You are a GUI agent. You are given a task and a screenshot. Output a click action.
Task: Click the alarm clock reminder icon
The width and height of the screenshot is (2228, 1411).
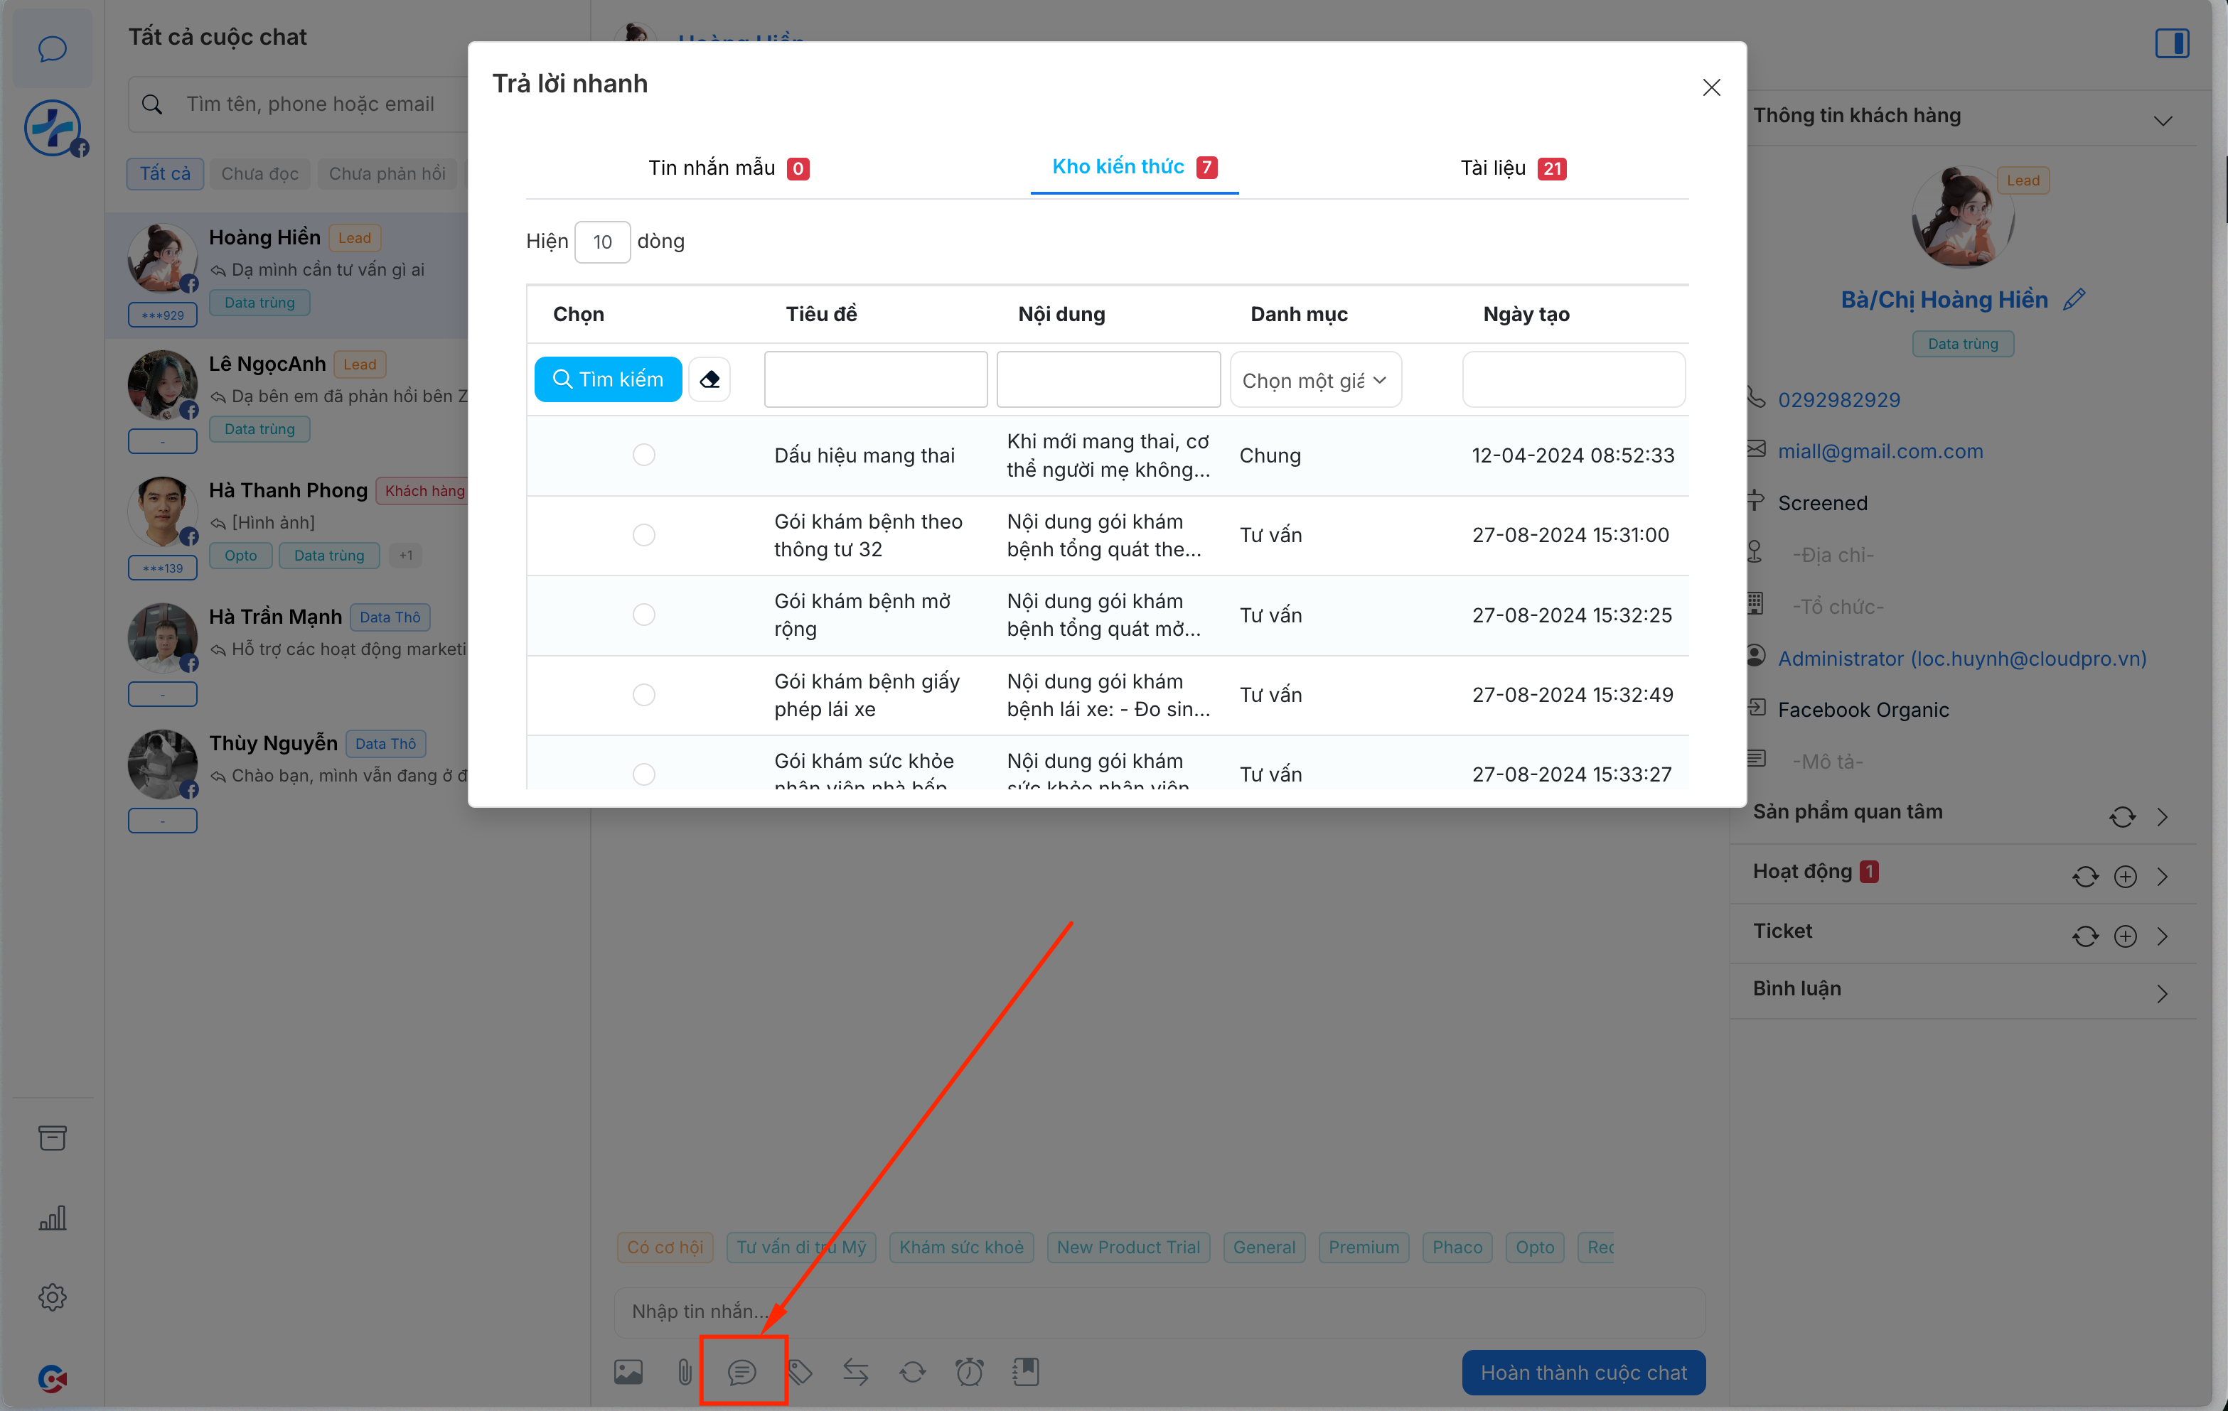pos(969,1372)
